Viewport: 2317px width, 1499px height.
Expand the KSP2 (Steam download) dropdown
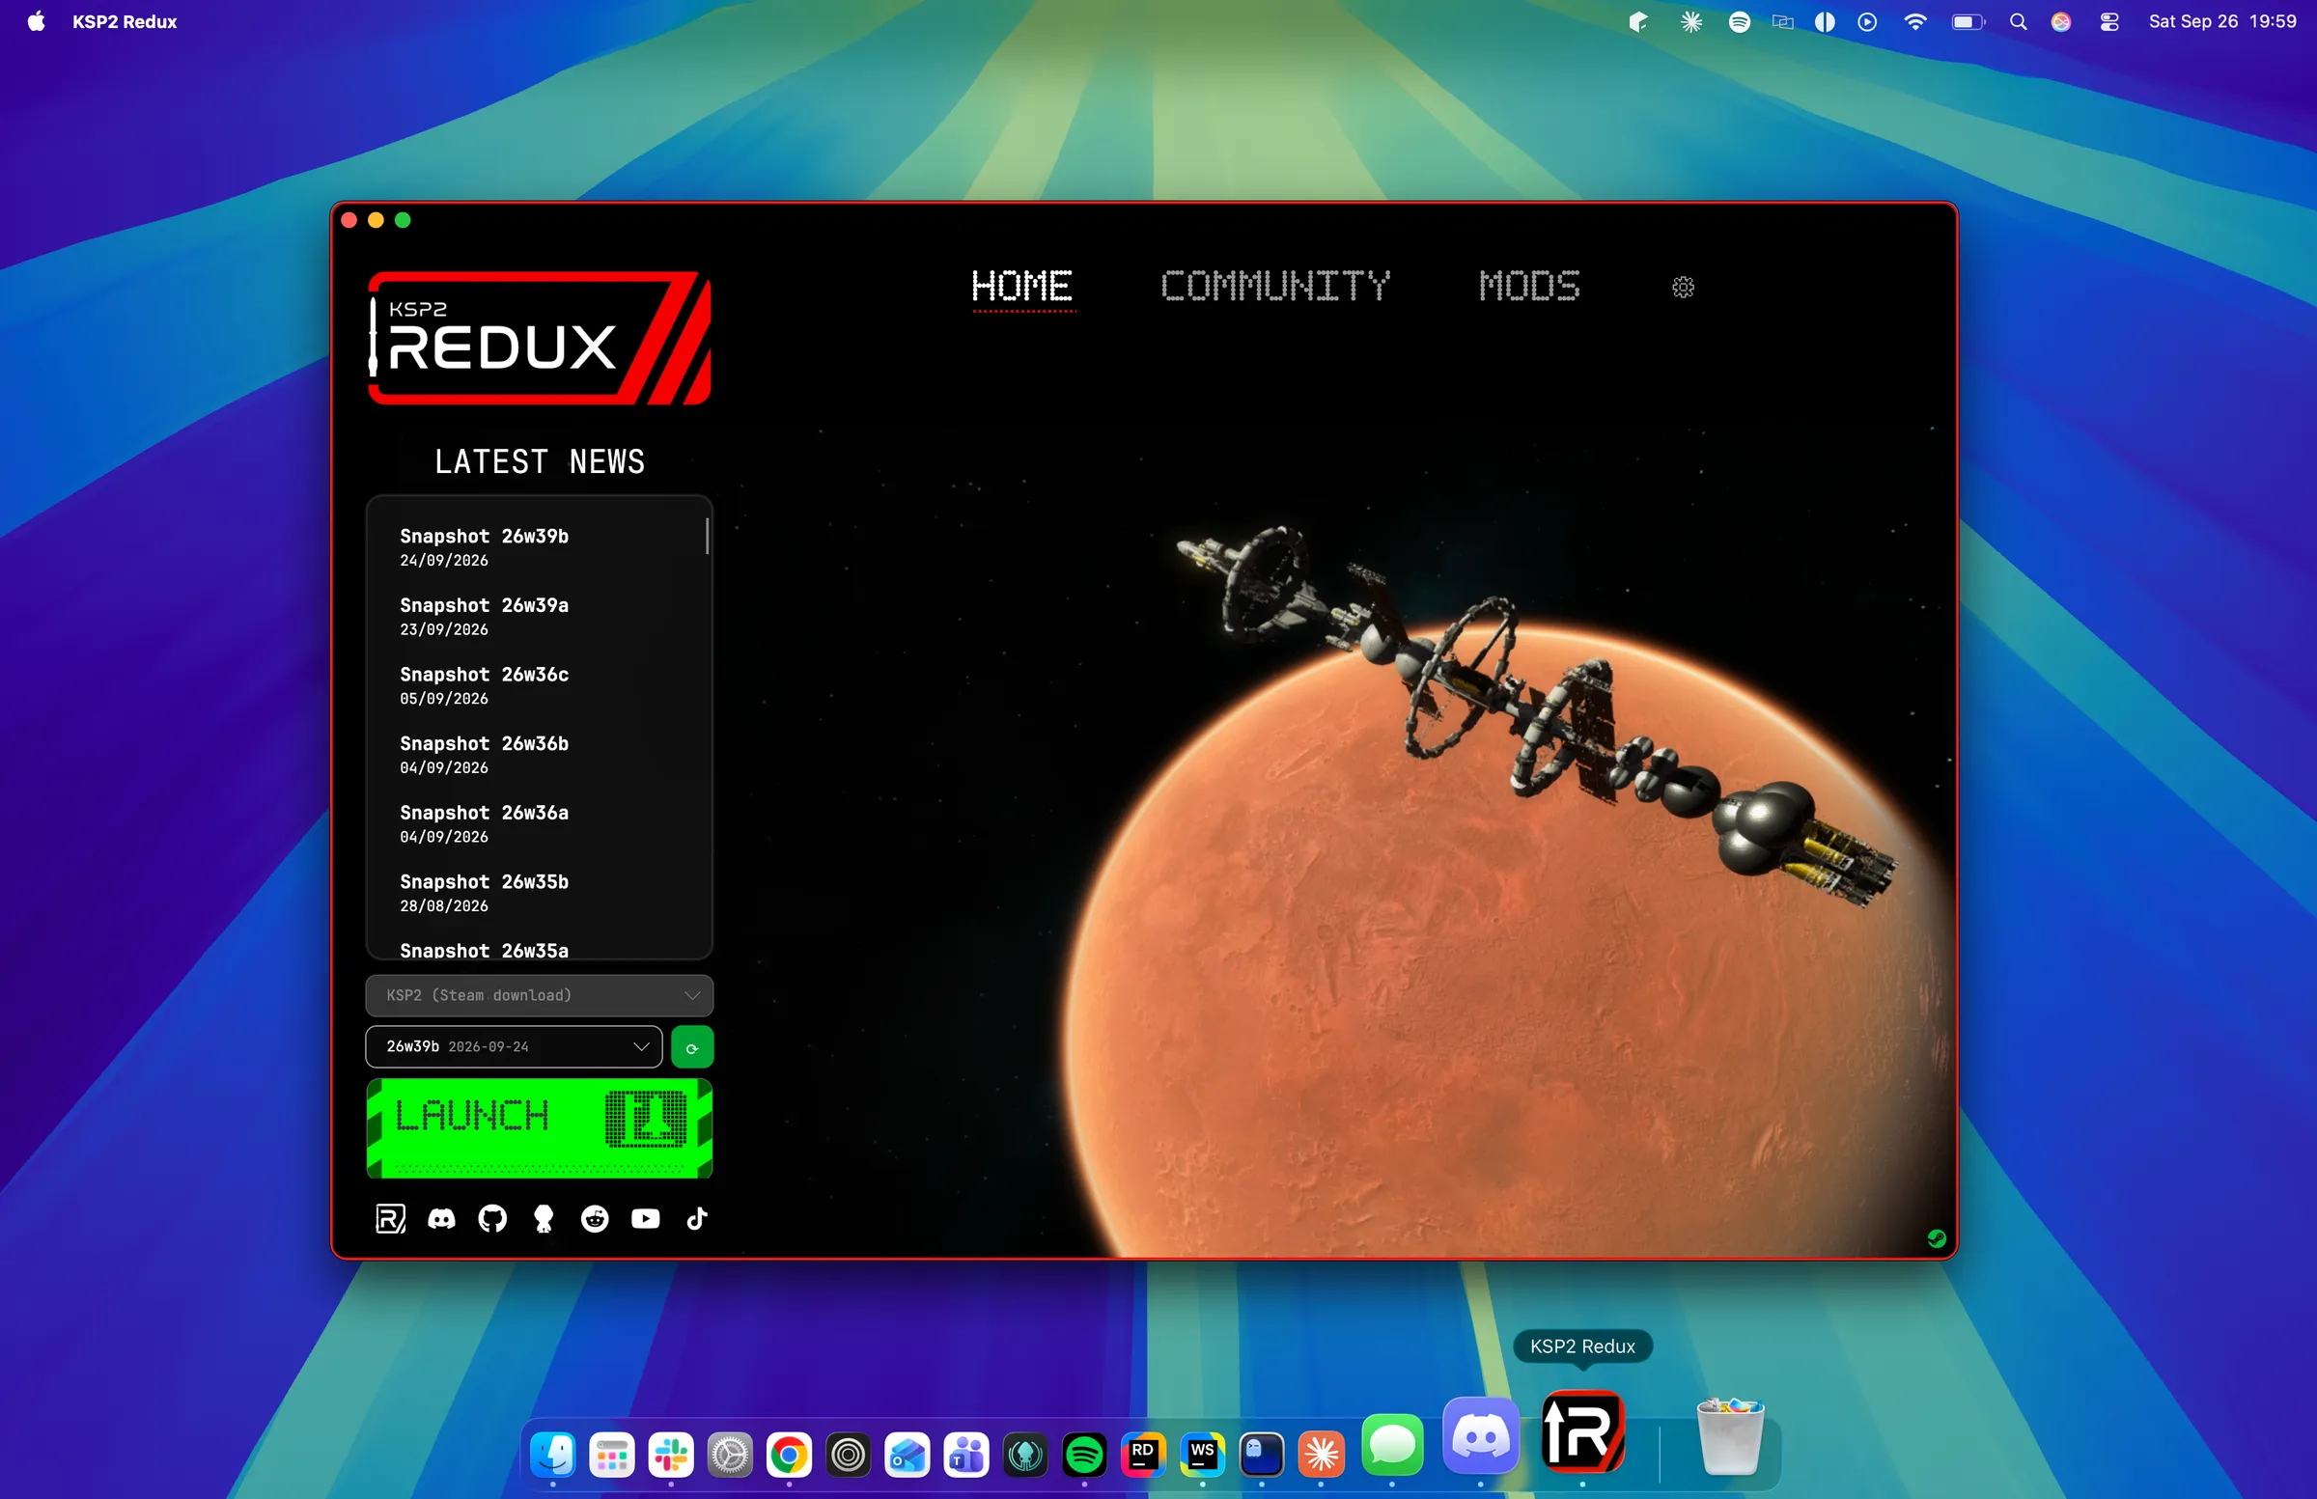point(540,996)
